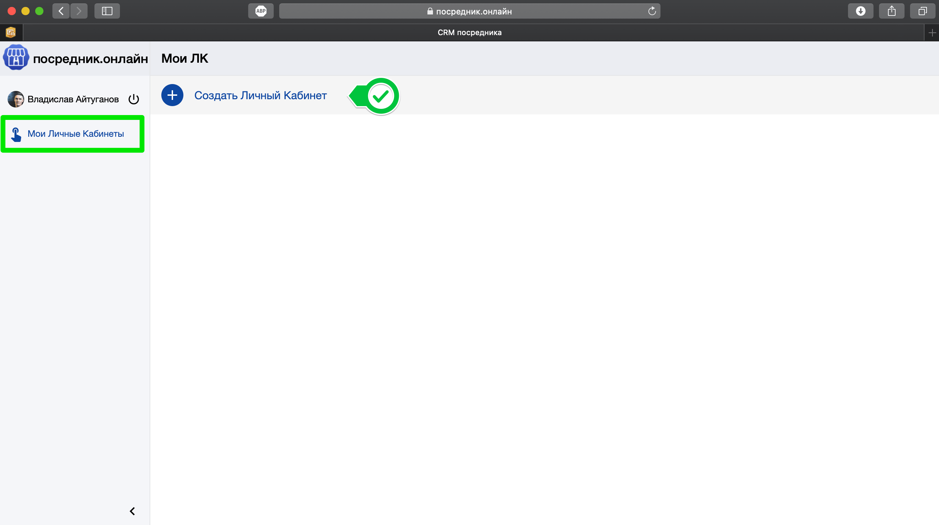Viewport: 939px width, 525px height.
Task: Click user name Владислав Айтуганов
Action: (x=73, y=99)
